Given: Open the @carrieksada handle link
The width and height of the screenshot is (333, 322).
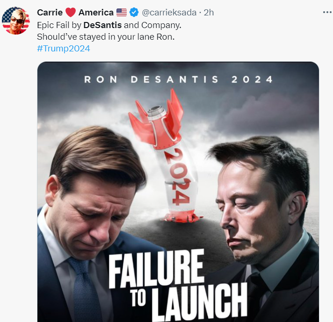Looking at the screenshot, I should [169, 13].
